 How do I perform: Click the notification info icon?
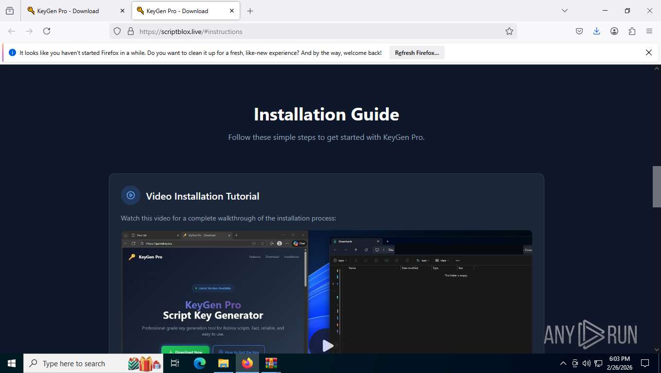13,52
